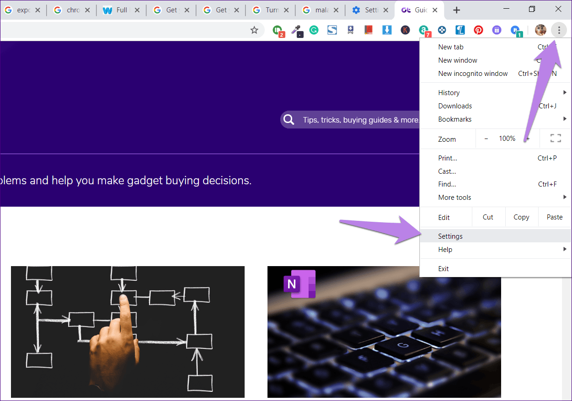Close the 'chro' Google tab
The height and width of the screenshot is (401, 572).
[87, 10]
